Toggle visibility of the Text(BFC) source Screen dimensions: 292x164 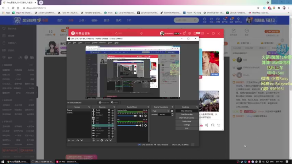(x=109, y=115)
